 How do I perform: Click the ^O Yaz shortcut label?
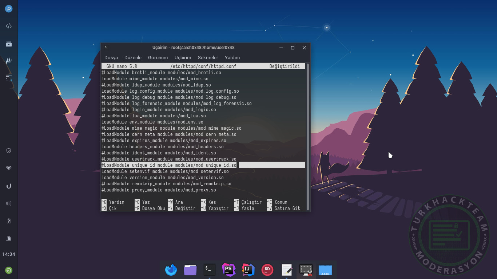click(x=142, y=202)
